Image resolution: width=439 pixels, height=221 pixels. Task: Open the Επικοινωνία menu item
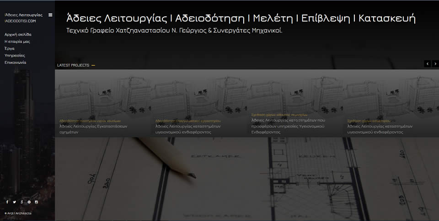tap(16, 62)
